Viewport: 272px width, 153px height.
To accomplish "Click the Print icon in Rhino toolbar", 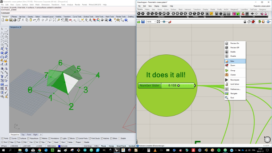I will coord(15,20).
